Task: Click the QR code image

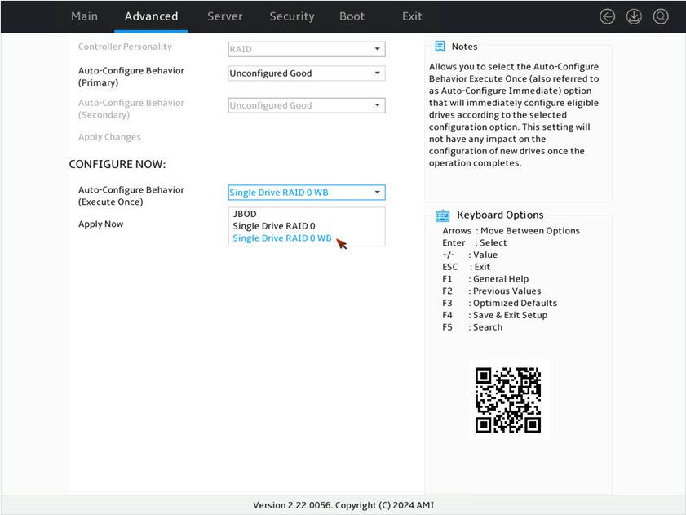Action: [x=508, y=400]
